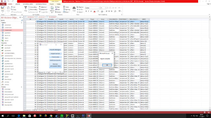Click New record in the ribbon

click(58, 7)
